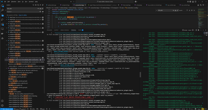The image size is (208, 110).
Task: Go to next match in find widget
Action: (190, 10)
